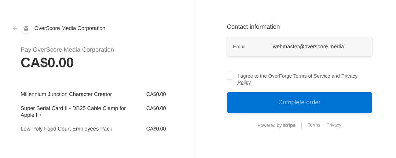The image size is (396, 158).
Task: Click the back arrow icon
Action: (x=15, y=28)
